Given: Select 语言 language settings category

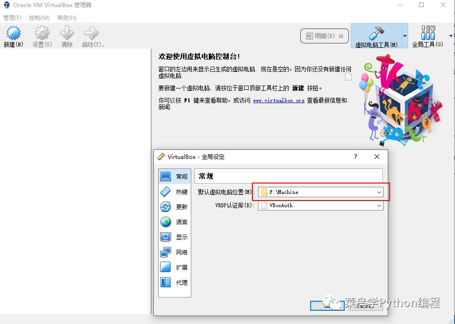Looking at the screenshot, I should pos(174,222).
